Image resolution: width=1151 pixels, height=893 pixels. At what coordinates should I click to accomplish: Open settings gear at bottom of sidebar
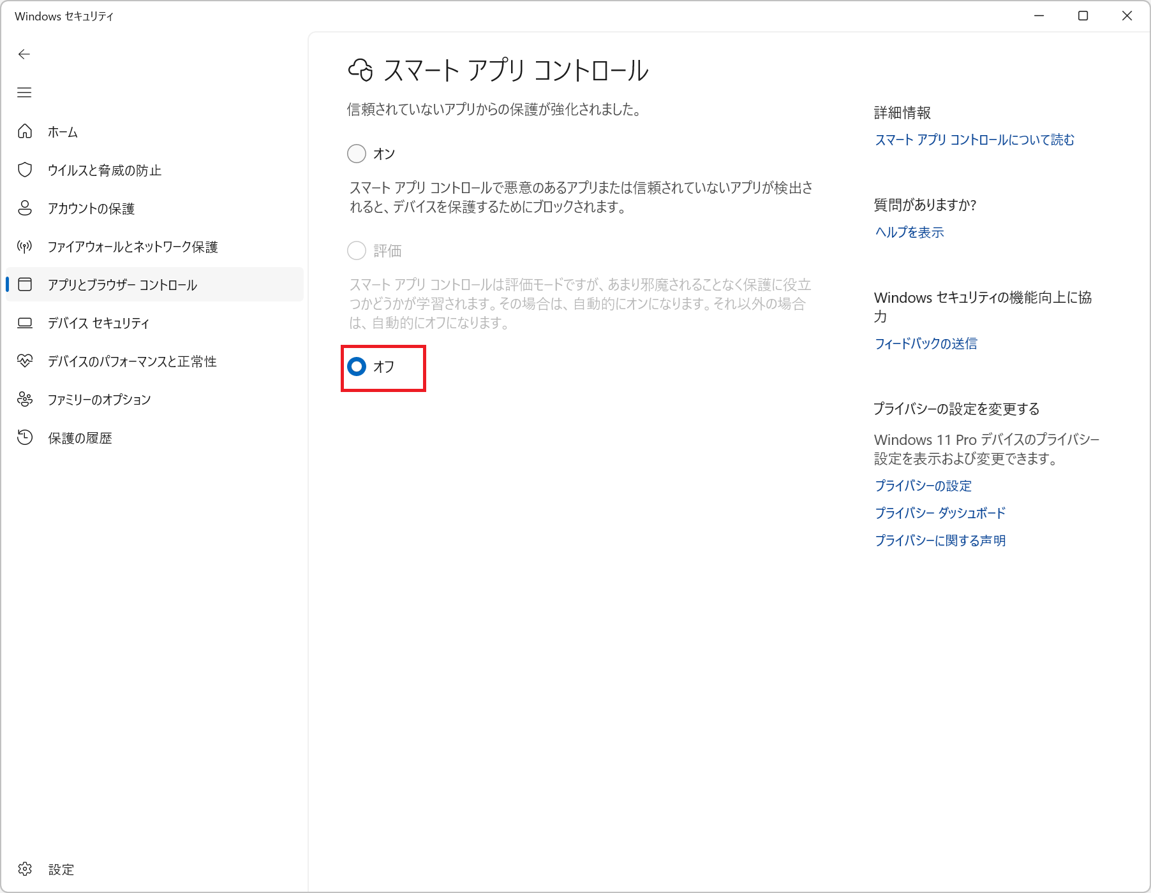tap(25, 869)
